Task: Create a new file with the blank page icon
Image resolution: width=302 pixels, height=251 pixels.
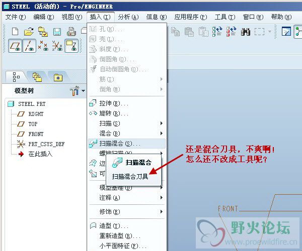Action: (15, 32)
